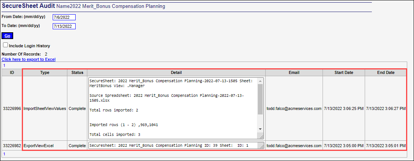This screenshot has height=161, width=414.
Task: Select the ExportViewExcel type cell
Action: click(38, 145)
